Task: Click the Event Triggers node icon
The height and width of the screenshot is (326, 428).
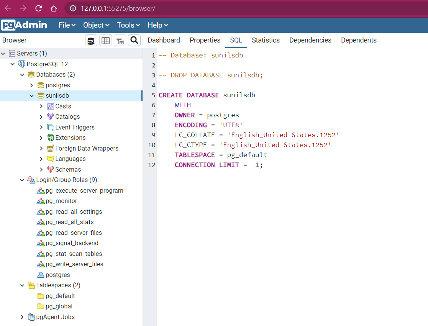Action: (x=50, y=128)
